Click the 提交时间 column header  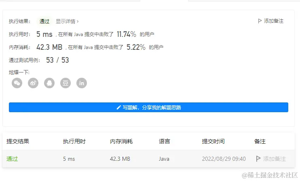click(213, 141)
